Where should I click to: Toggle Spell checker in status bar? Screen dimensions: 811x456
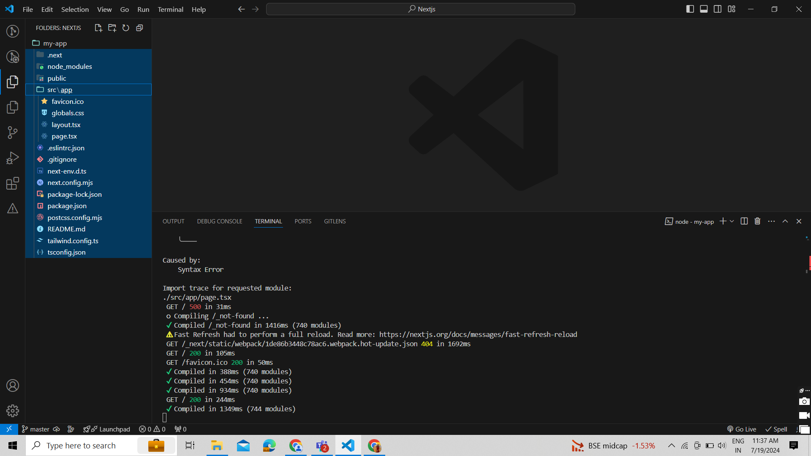click(x=776, y=429)
